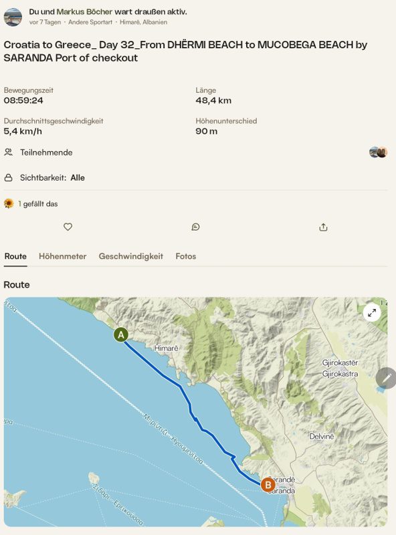
Task: Click the lock icon beside Sichtbarkeit
Action: point(8,178)
